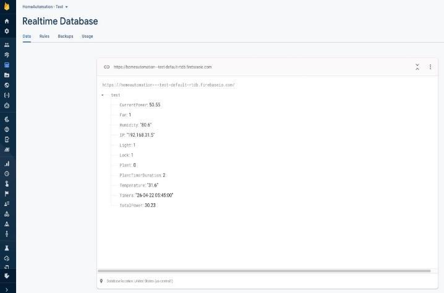Open Hosting globe icon in sidebar

[7, 85]
